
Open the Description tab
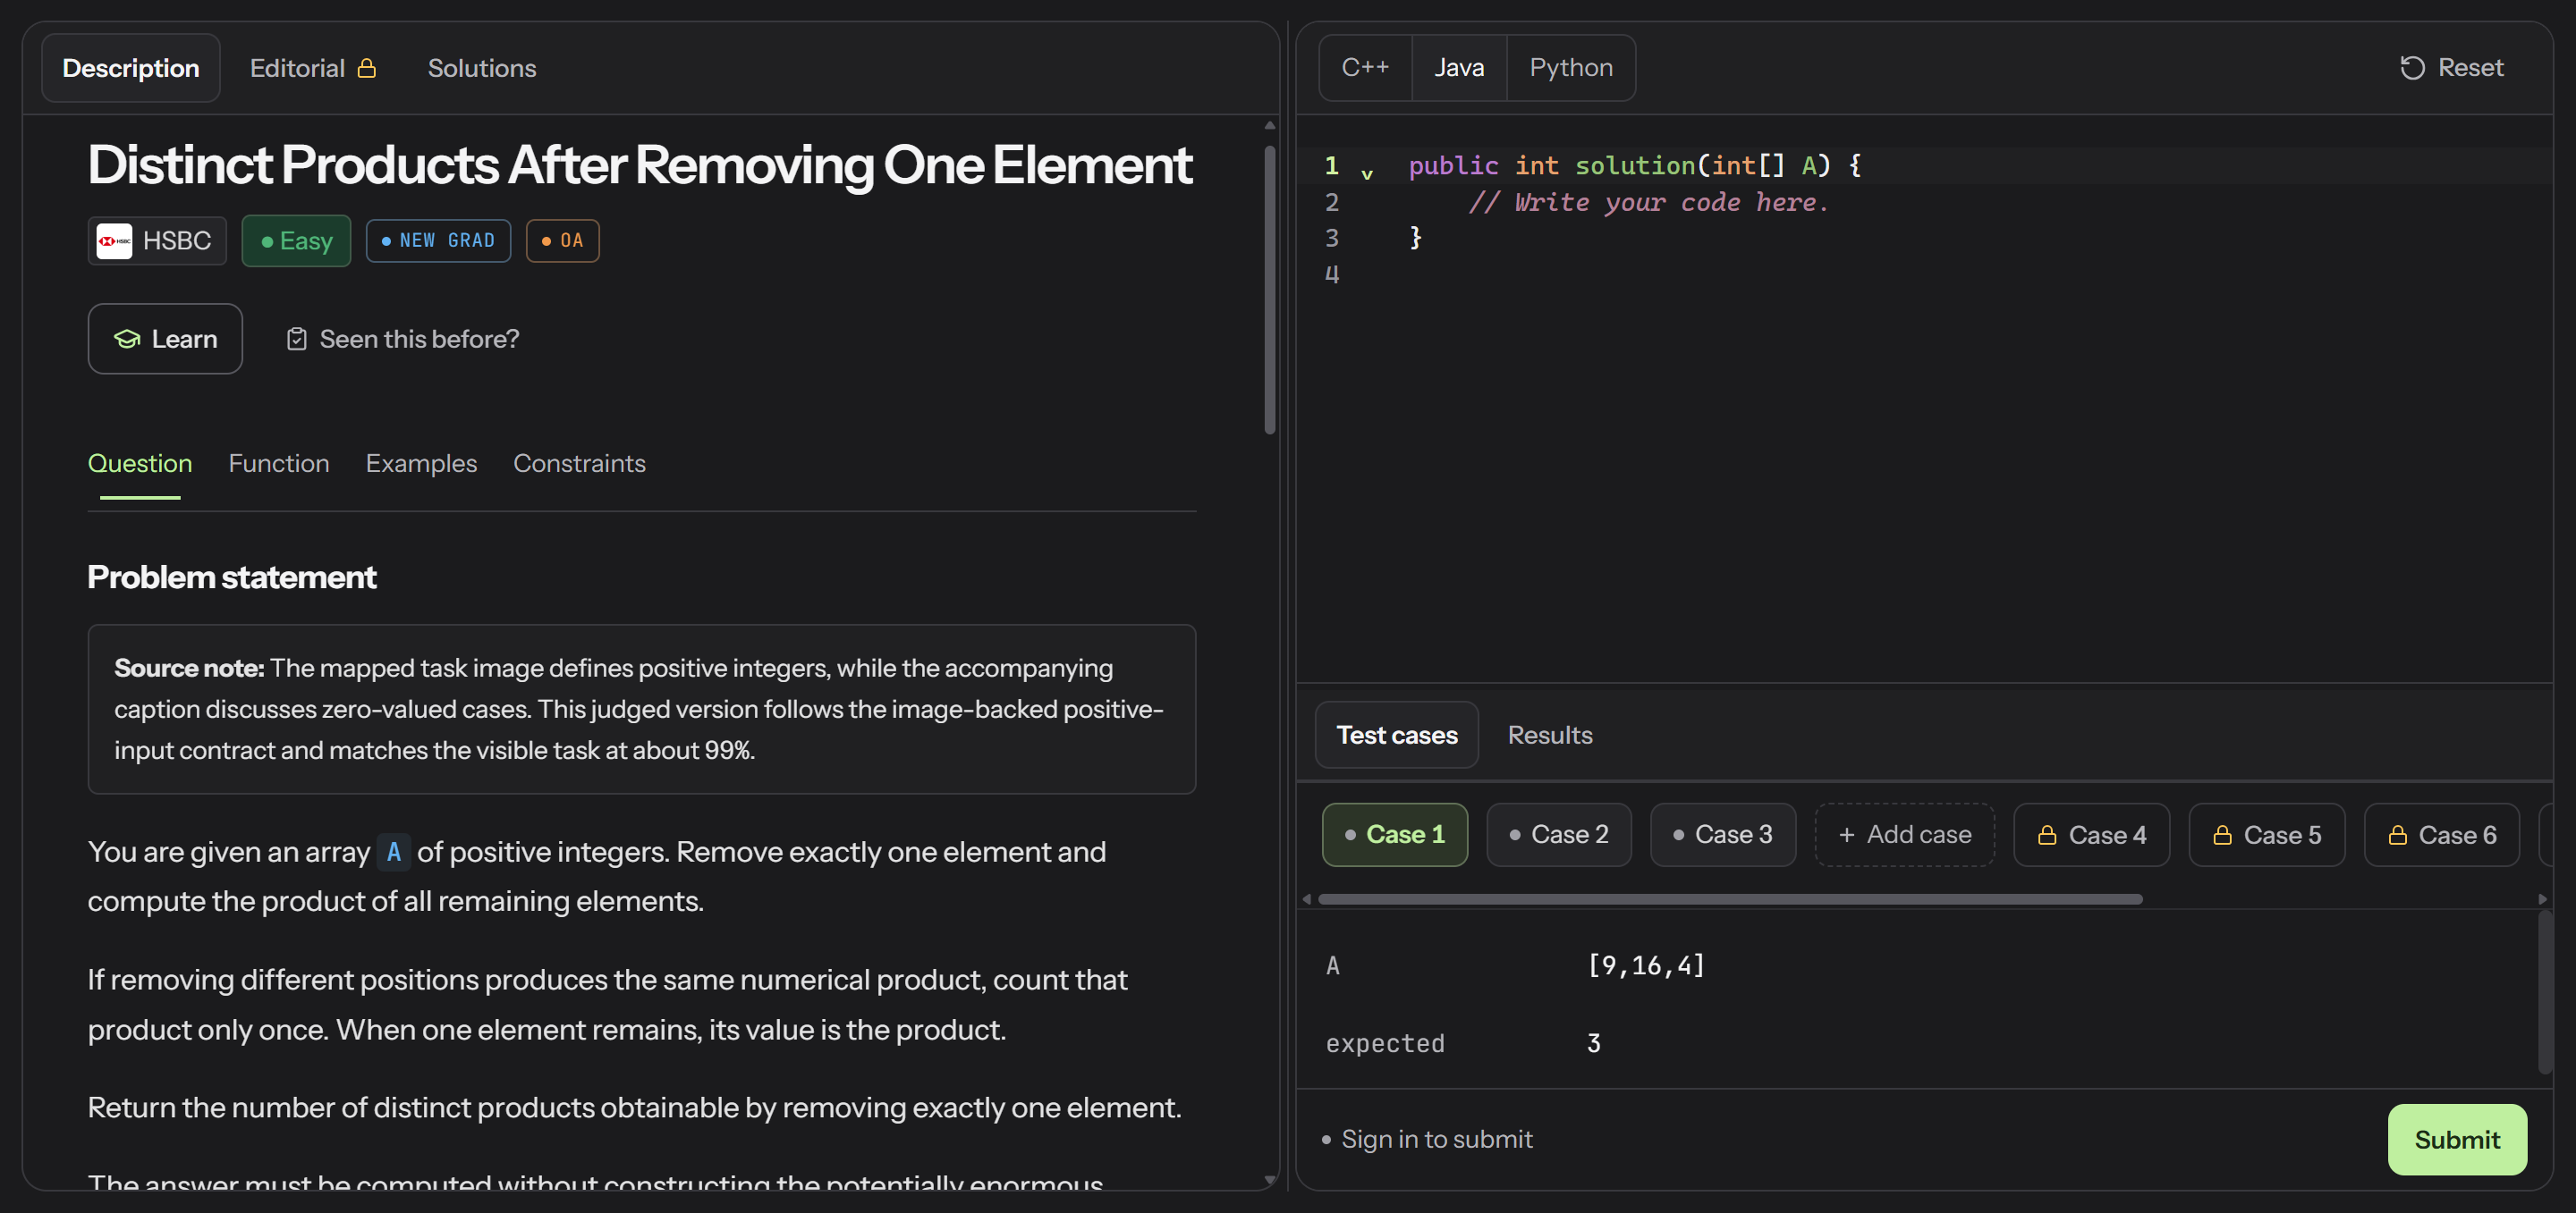coord(131,68)
